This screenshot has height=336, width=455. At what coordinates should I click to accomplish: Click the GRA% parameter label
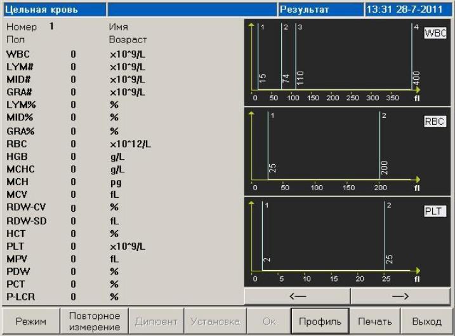pos(20,131)
